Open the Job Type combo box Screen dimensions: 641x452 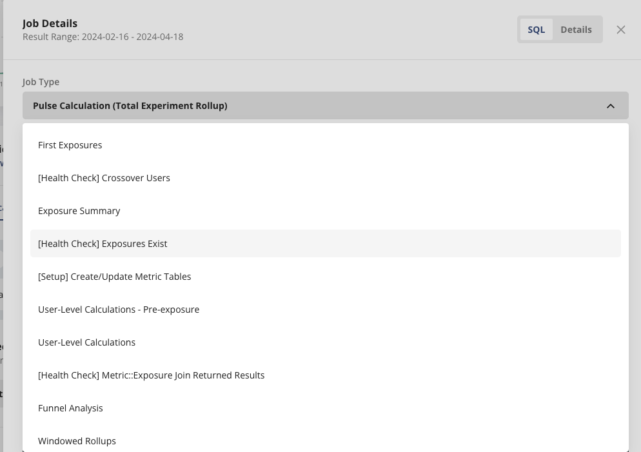[x=325, y=105]
